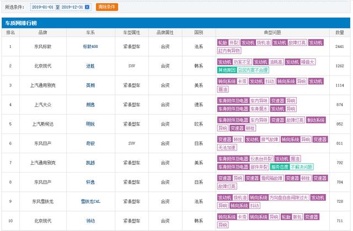Open the 雪铁龙C4L car series link
This screenshot has width=353, height=231.
coord(90,201)
